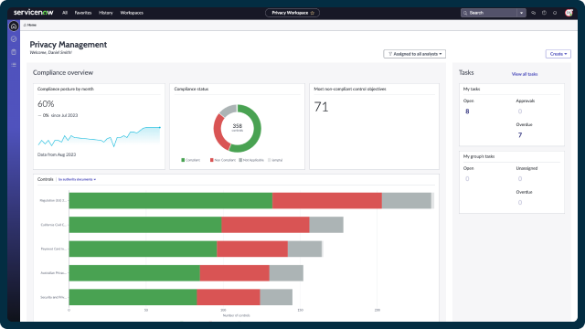Click the Data from Aug 2023 note
585x329 pixels.
click(x=57, y=154)
